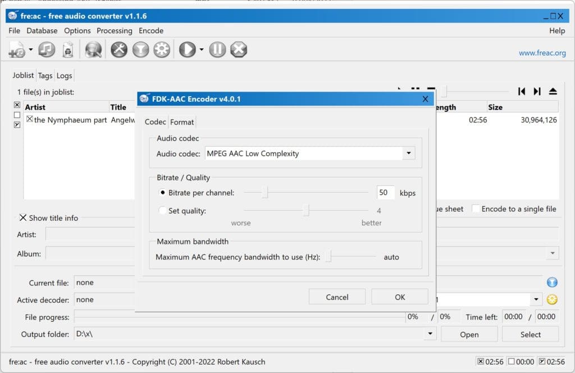Open the add files dropdown arrow

[x=31, y=49]
